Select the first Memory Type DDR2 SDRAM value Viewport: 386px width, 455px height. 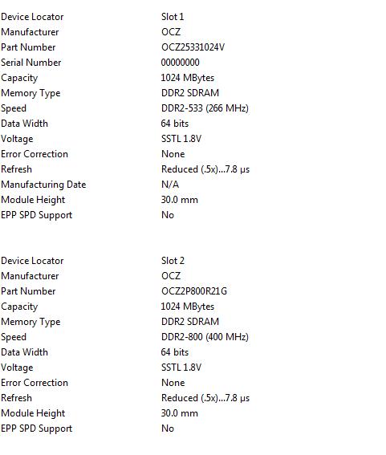(190, 93)
